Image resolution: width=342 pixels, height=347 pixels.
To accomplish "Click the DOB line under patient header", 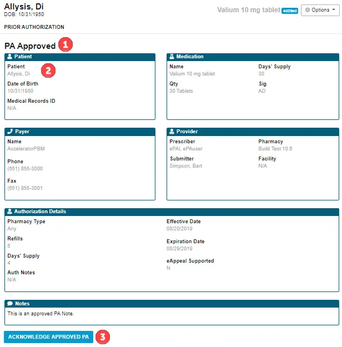I will pyautogui.click(x=24, y=14).
